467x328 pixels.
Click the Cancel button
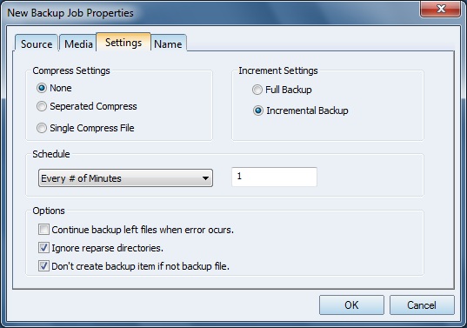(422, 305)
